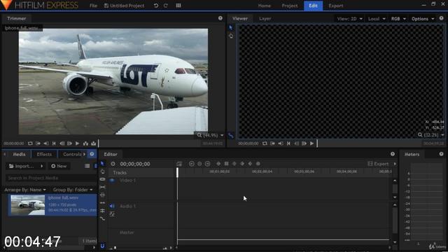The width and height of the screenshot is (448, 252).
Task: Play the timeline in the Viewer
Action: tap(312, 143)
